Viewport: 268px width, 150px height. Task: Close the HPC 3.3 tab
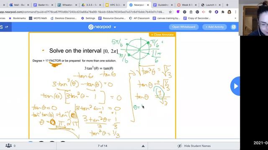124,5
